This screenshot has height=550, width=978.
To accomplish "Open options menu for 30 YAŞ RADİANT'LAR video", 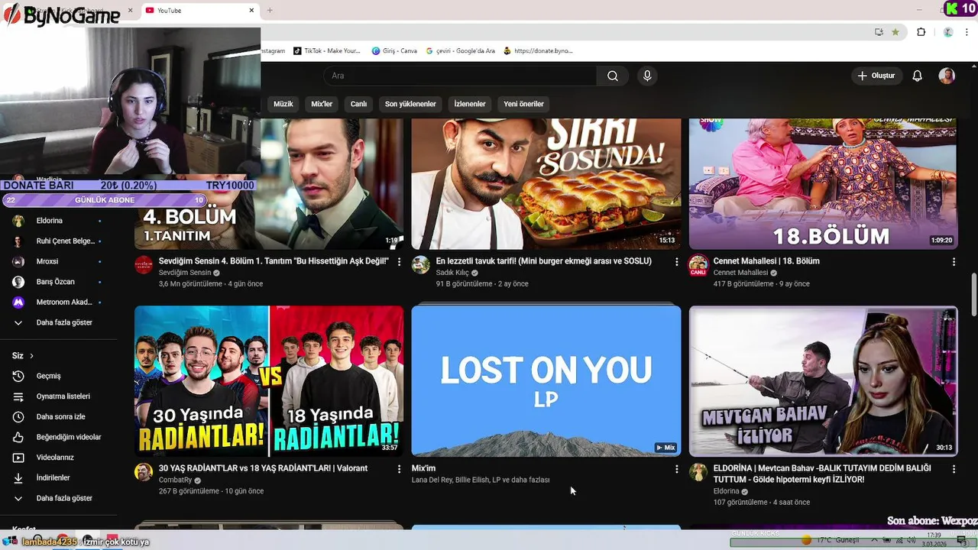I will [399, 469].
